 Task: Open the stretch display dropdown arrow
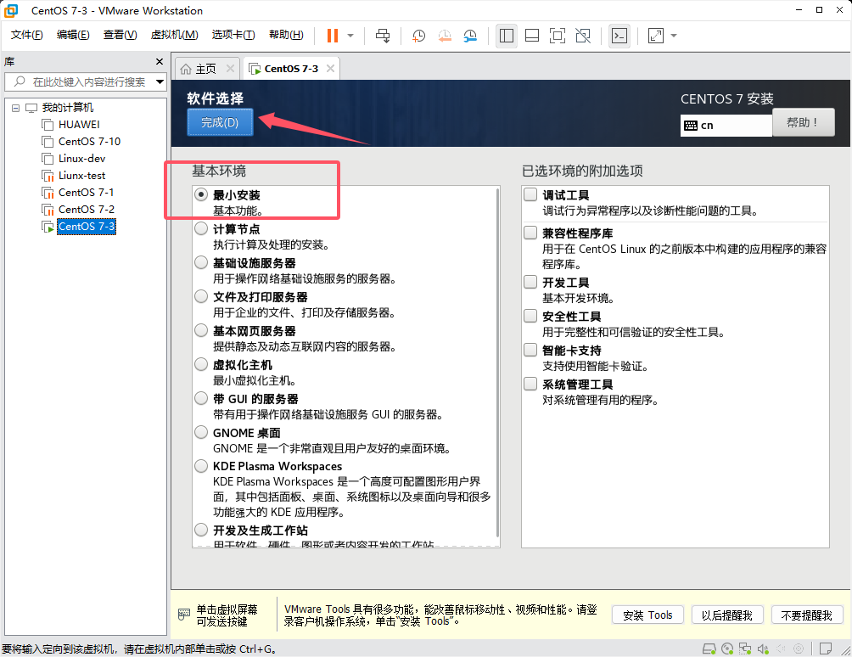coord(674,36)
